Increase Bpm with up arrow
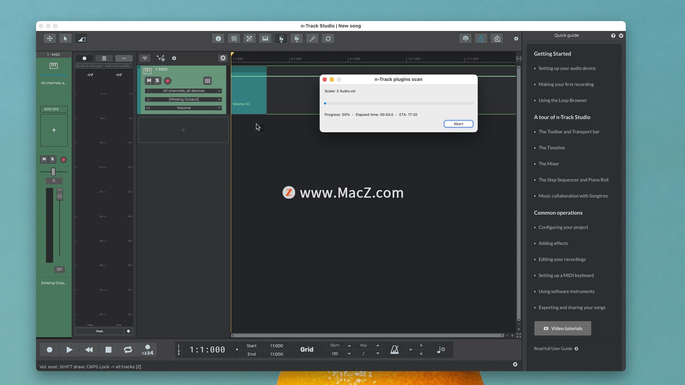 tap(349, 345)
